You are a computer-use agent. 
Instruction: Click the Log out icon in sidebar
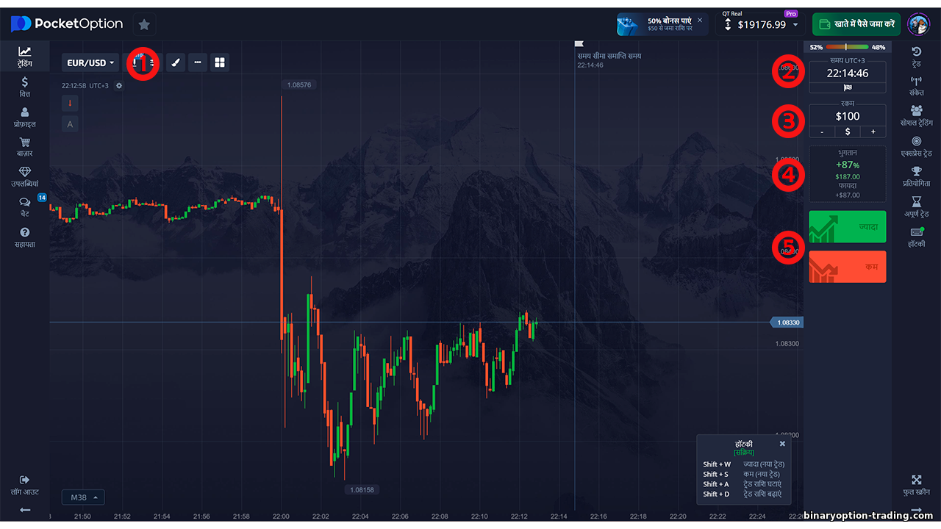(x=25, y=485)
